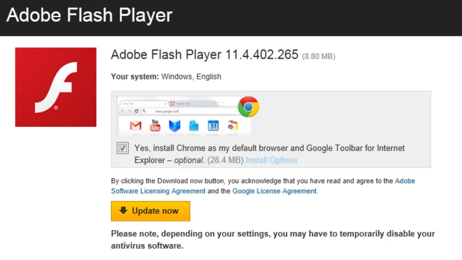Click the Calendar icon showing 31
The width and height of the screenshot is (462, 260).
[213, 126]
